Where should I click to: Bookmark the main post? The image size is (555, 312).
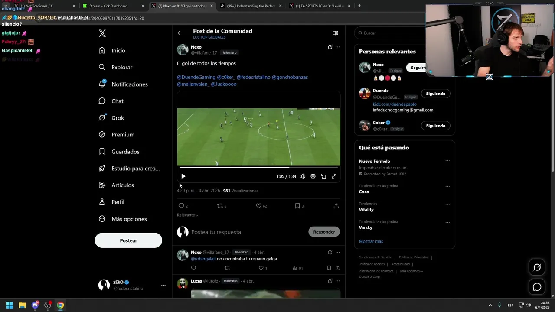point(299,206)
